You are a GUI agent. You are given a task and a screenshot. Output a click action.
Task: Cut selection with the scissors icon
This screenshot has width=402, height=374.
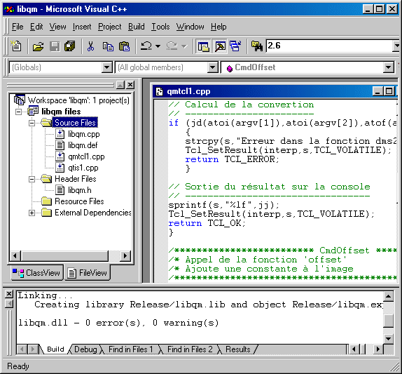(x=90, y=46)
